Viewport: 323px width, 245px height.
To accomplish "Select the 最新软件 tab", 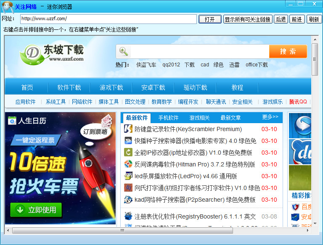I will pos(137,118).
